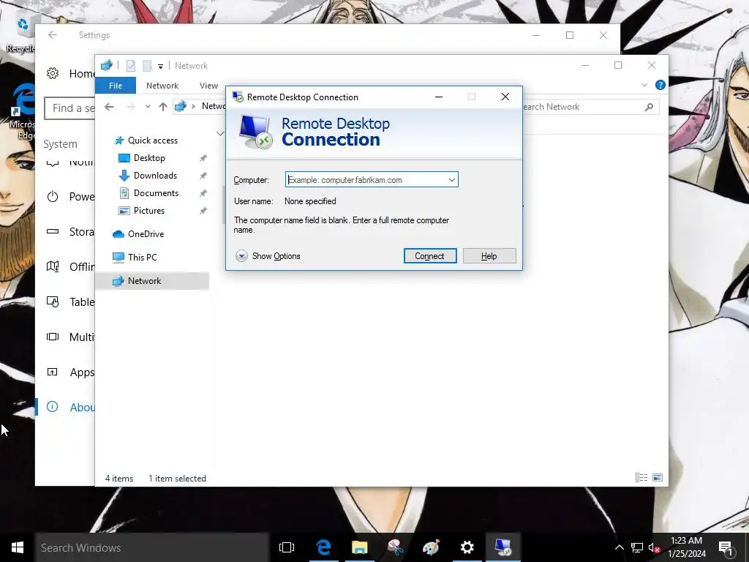The height and width of the screenshot is (562, 749).
Task: Open Documents in the navigation pane
Action: pyautogui.click(x=156, y=193)
